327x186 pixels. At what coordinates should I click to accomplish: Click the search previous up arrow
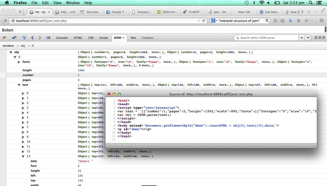302,38
